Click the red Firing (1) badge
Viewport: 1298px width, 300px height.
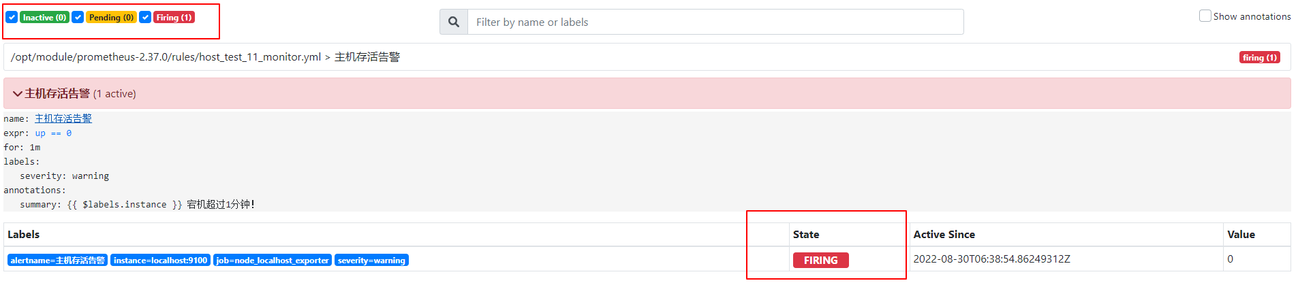tap(174, 17)
